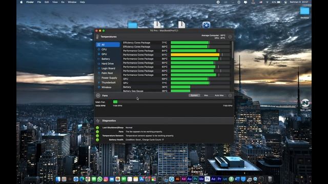
Task: Open Adobe XD from the Dock
Action: click(183, 179)
